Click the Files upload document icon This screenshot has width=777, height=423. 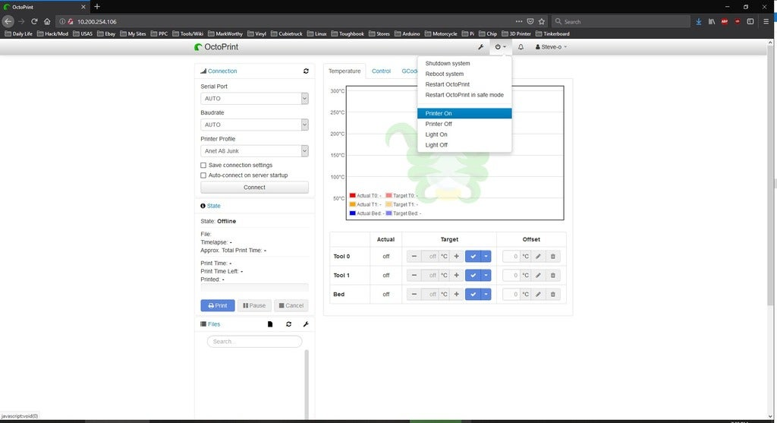[x=270, y=324]
